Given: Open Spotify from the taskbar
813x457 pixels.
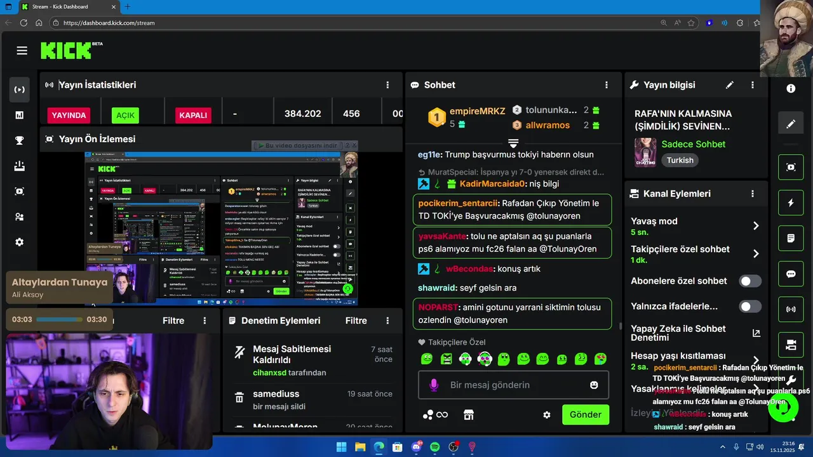Looking at the screenshot, I should 435,447.
